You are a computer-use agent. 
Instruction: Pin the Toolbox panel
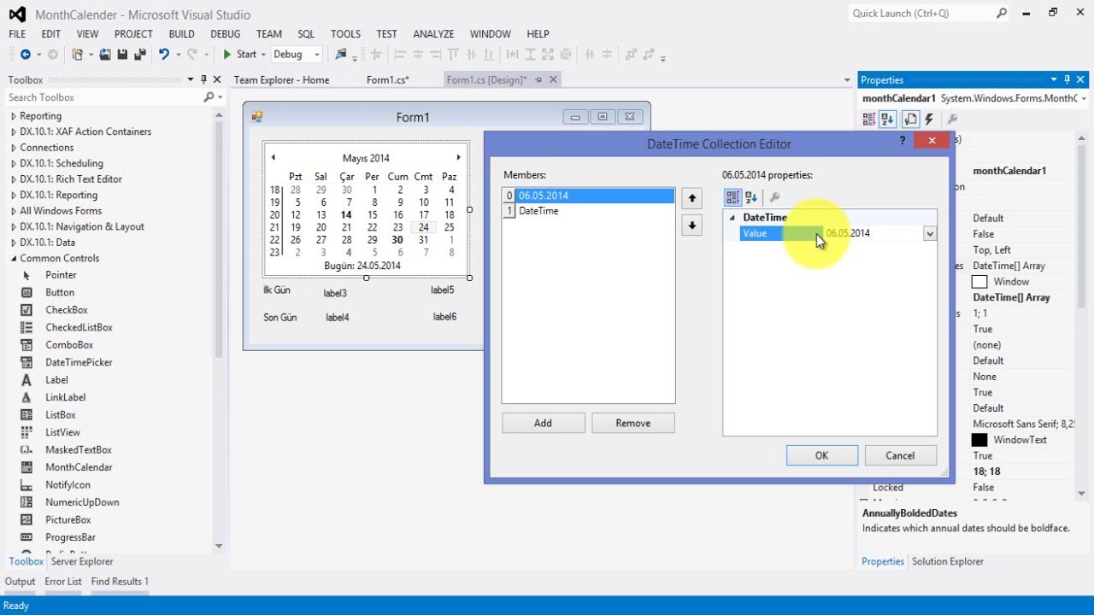(x=203, y=79)
